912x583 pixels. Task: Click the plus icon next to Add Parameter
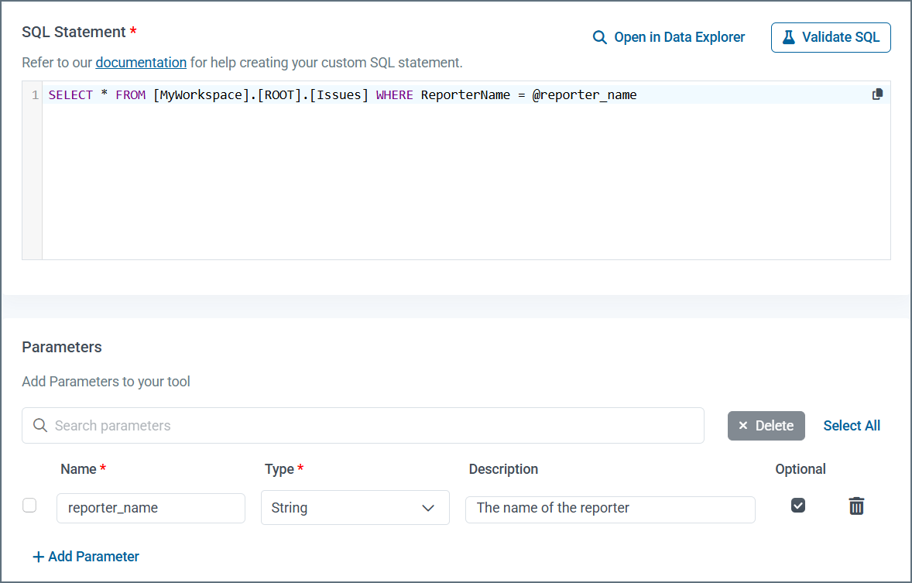click(38, 556)
